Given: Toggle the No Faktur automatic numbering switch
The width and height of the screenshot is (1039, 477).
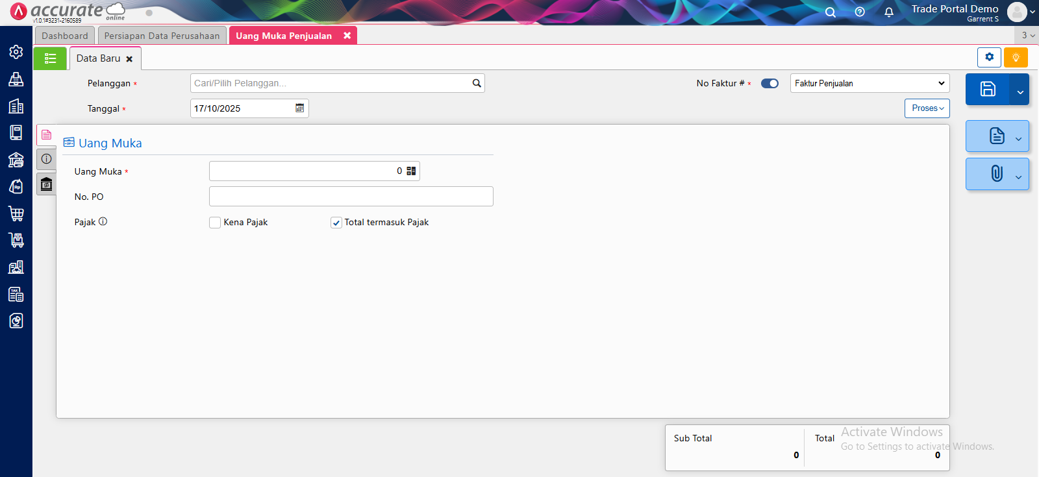Looking at the screenshot, I should click(770, 83).
